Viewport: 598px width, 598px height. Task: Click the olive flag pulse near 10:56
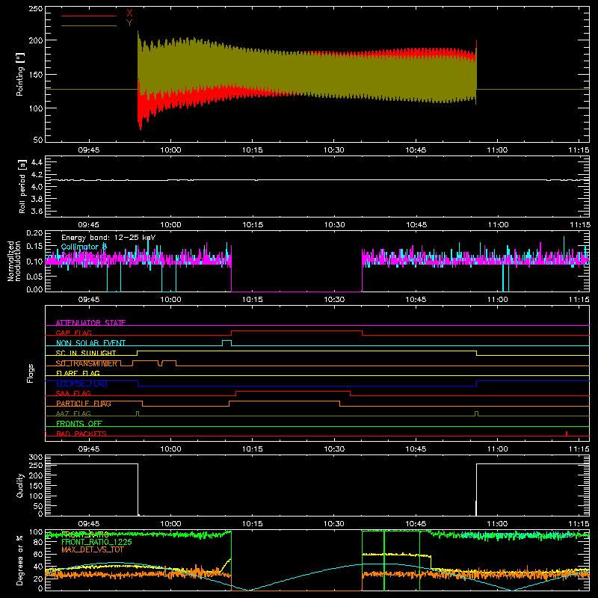476,413
